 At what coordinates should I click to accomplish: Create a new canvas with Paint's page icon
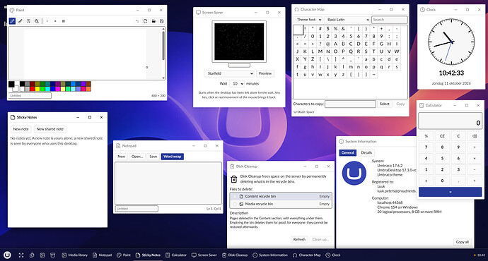pos(146,21)
